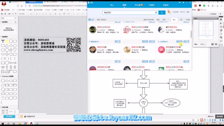
Task: Open the font color tool
Action: [46, 14]
